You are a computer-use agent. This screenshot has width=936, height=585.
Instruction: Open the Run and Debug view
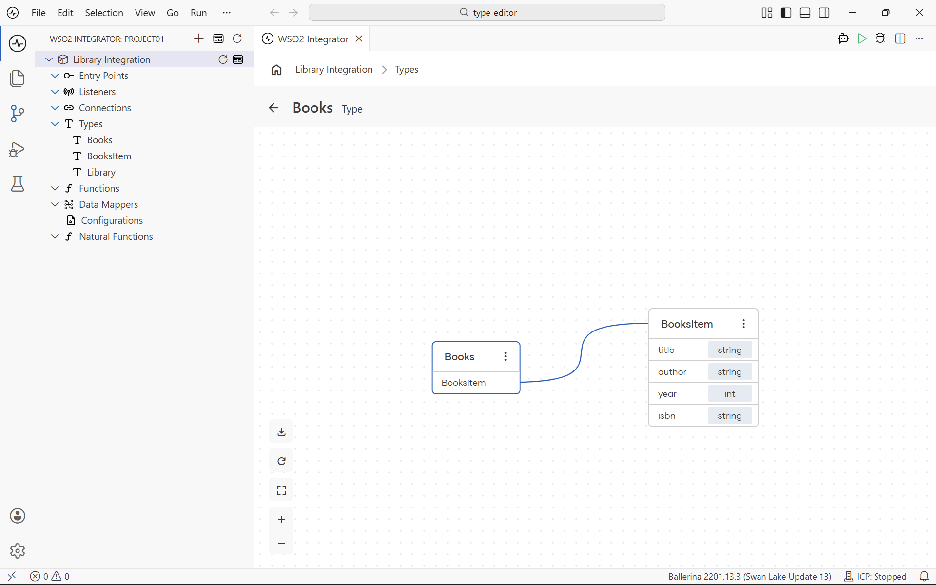pyautogui.click(x=18, y=149)
